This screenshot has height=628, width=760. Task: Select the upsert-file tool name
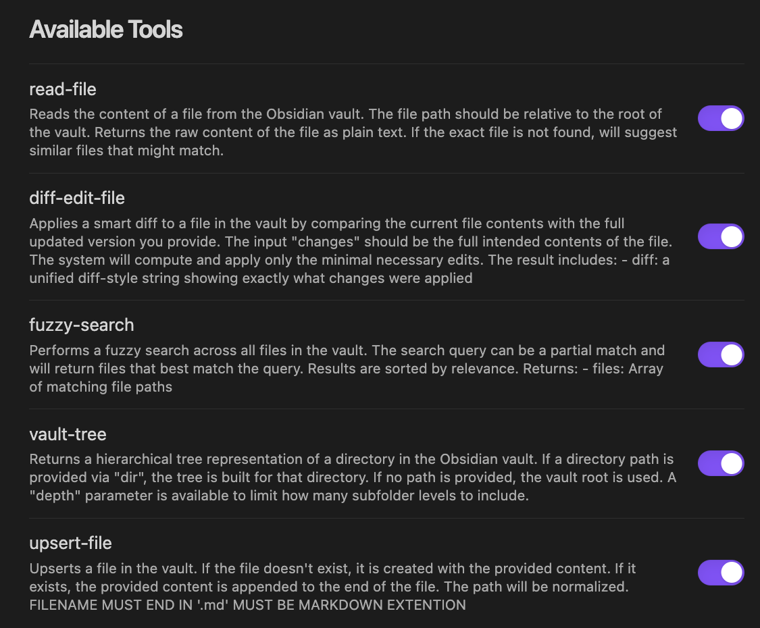pyautogui.click(x=70, y=543)
